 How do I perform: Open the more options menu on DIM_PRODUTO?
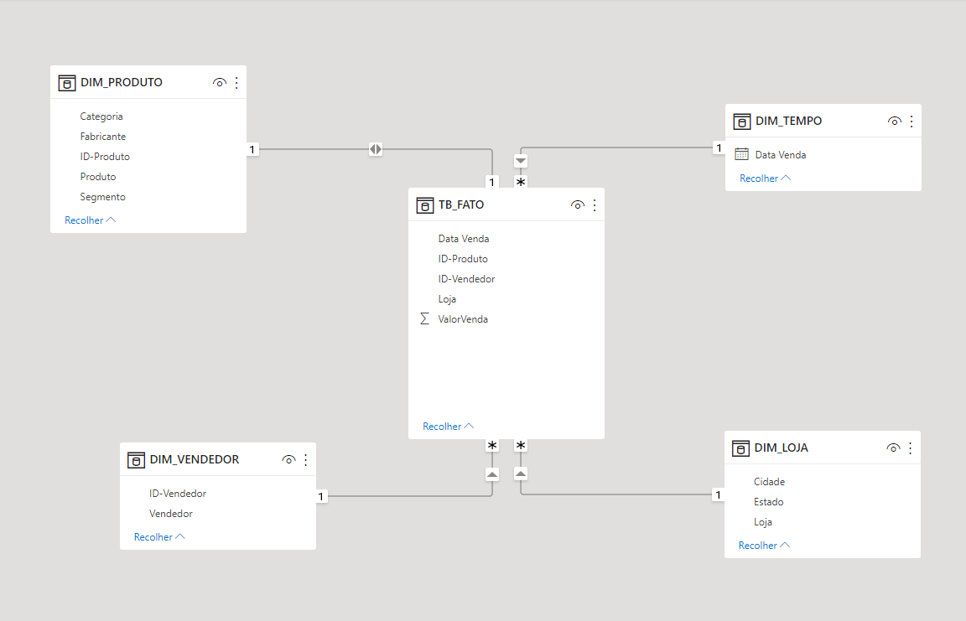tap(236, 82)
